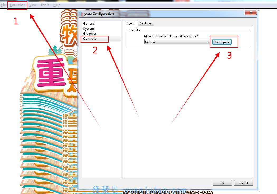
Task: Click the 'yuzu Configuration' title text
Action: (x=99, y=13)
